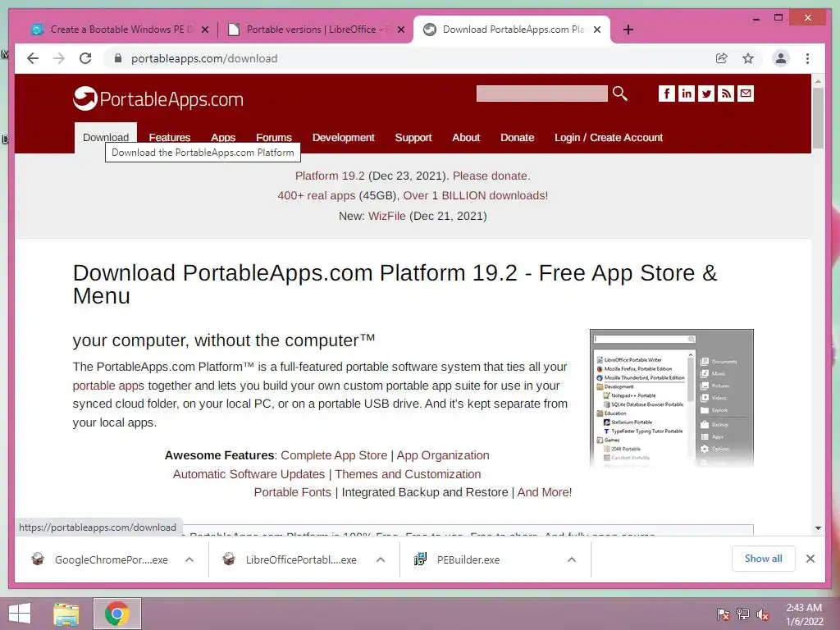
Task: Click the share page icon in address bar
Action: (722, 58)
